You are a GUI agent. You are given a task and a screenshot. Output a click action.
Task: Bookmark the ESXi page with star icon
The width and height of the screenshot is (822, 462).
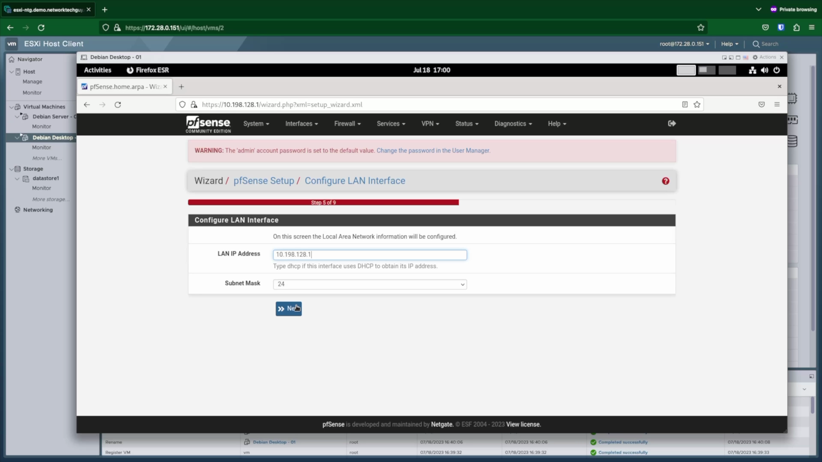701,28
